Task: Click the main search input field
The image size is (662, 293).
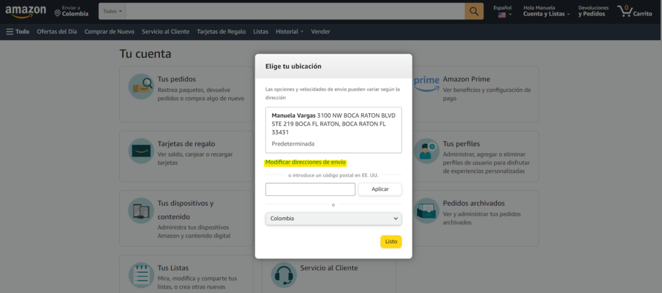Action: [295, 11]
